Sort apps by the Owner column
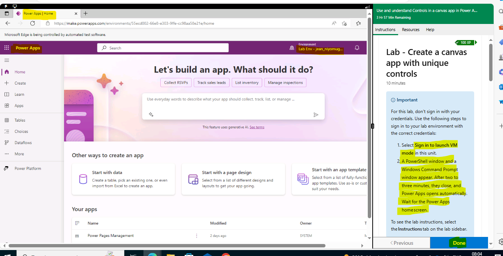 click(306, 223)
